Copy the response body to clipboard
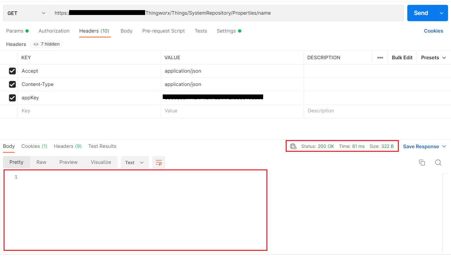This screenshot has height=257, width=451. pyautogui.click(x=422, y=162)
